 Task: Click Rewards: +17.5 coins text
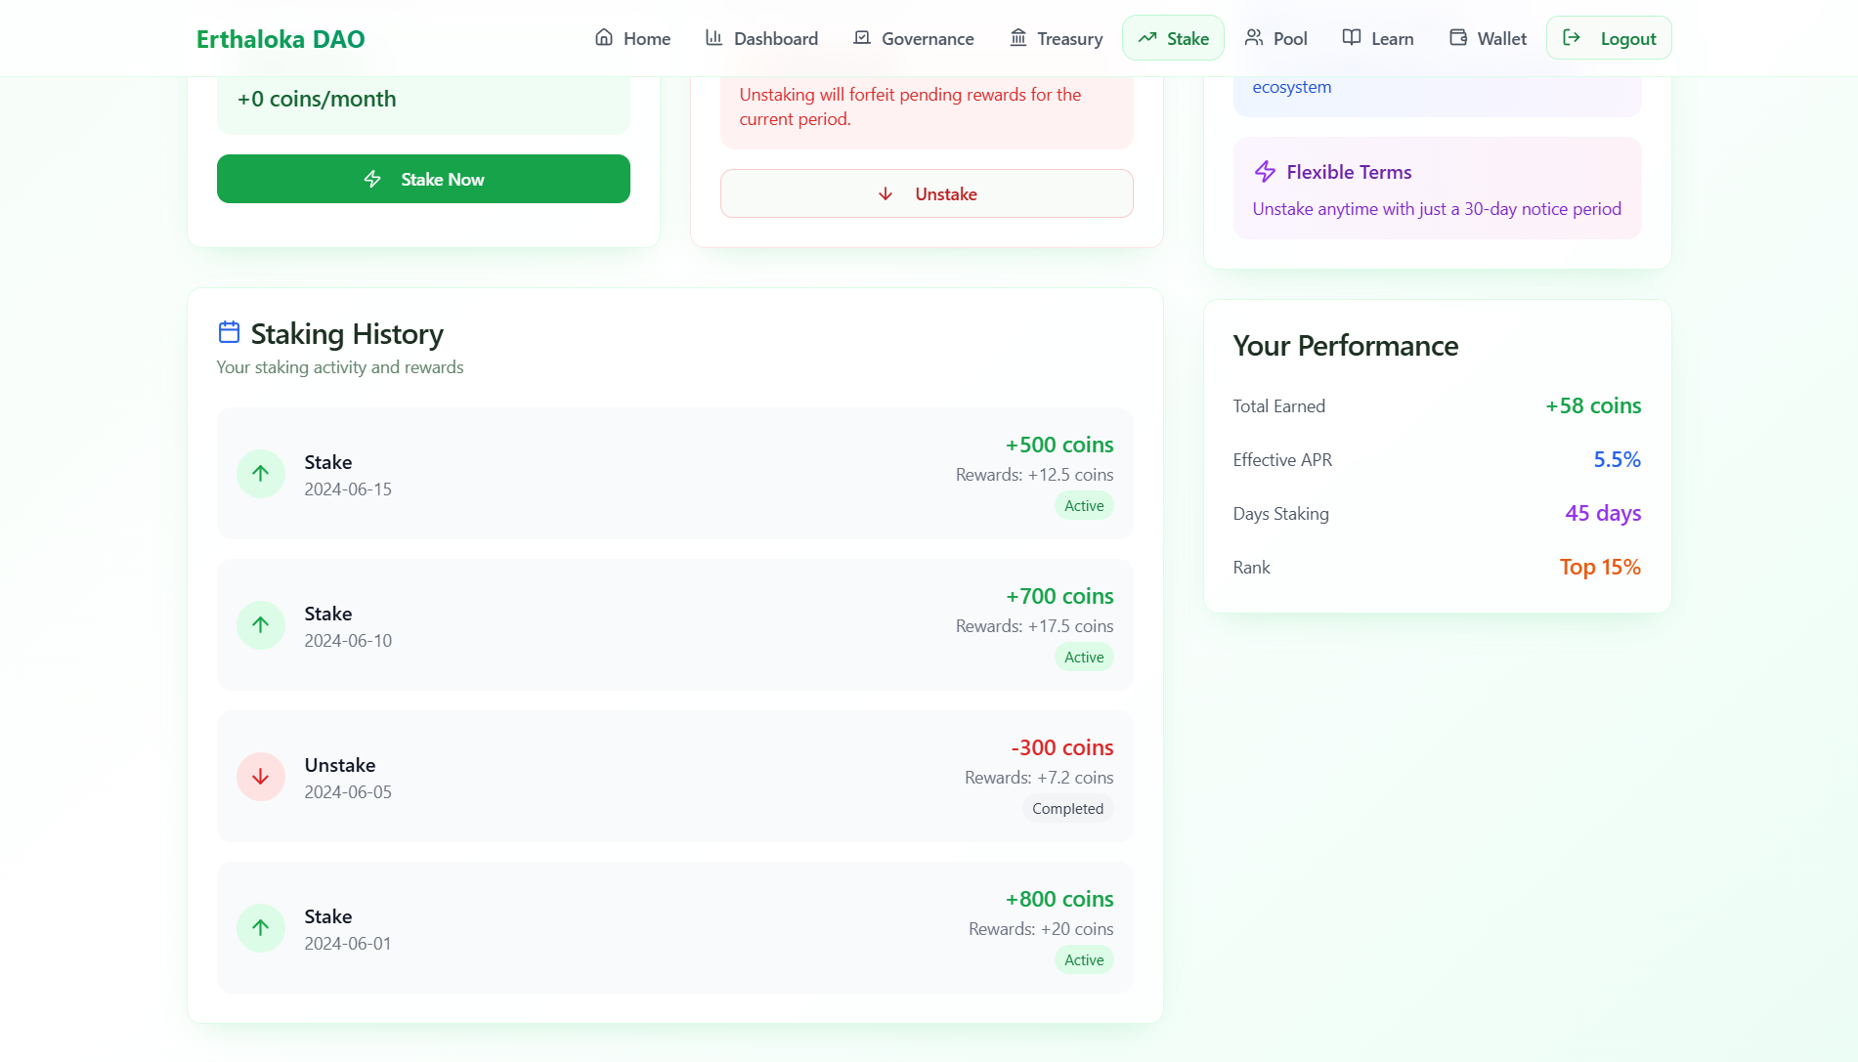[1034, 626]
